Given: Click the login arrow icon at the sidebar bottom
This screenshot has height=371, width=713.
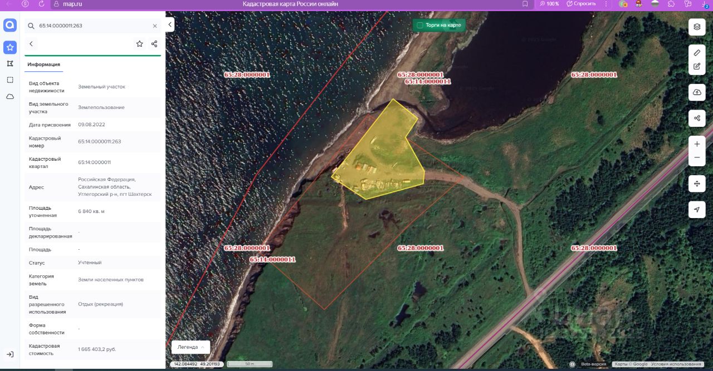Looking at the screenshot, I should pos(10,354).
